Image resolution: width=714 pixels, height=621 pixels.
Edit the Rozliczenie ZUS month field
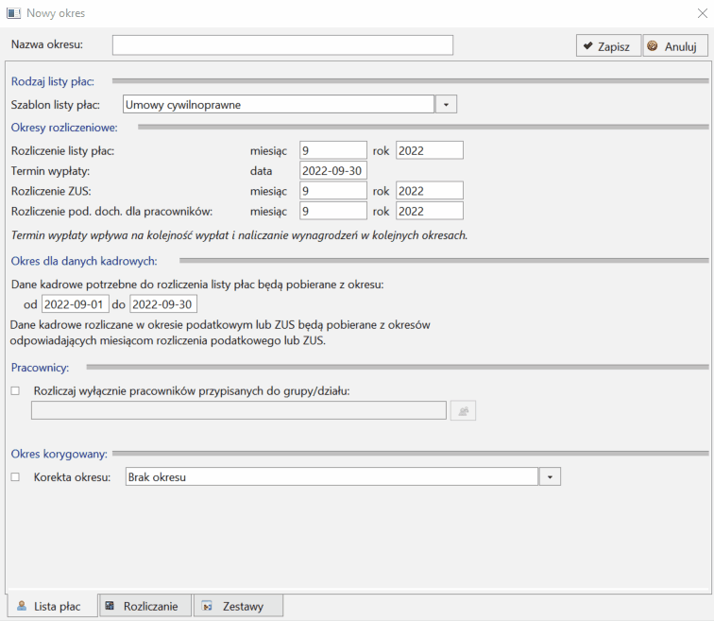(x=333, y=191)
